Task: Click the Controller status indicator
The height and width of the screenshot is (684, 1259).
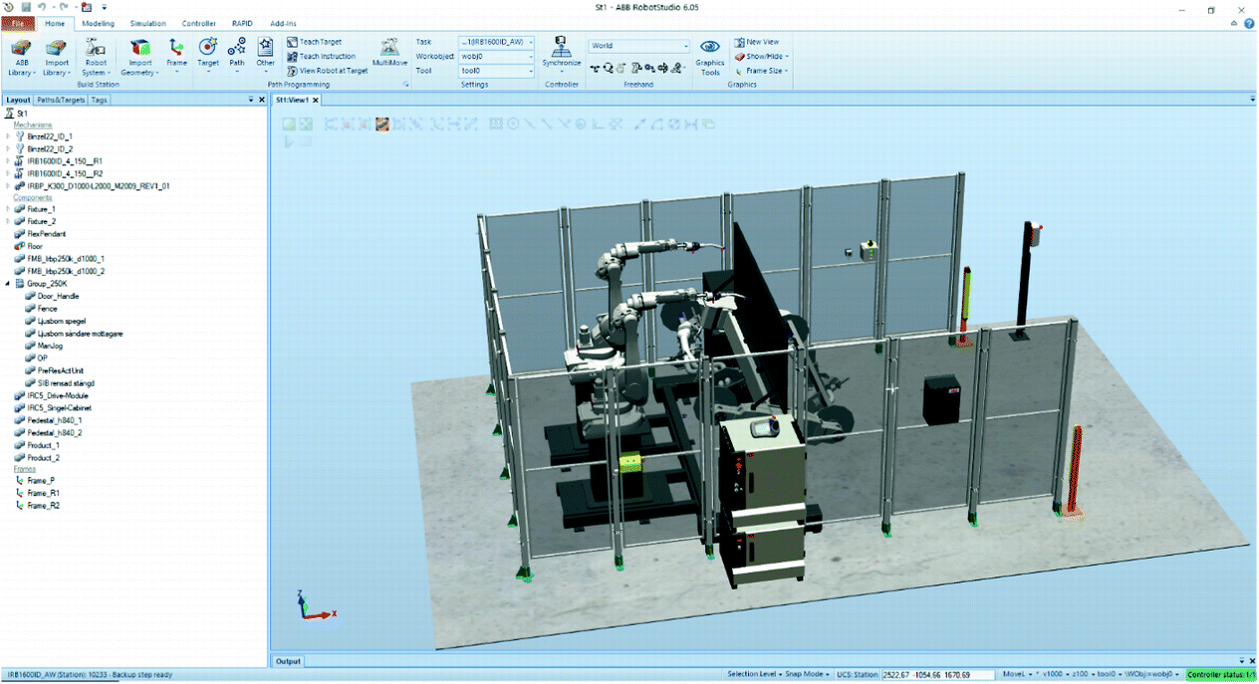Action: coord(1221,674)
